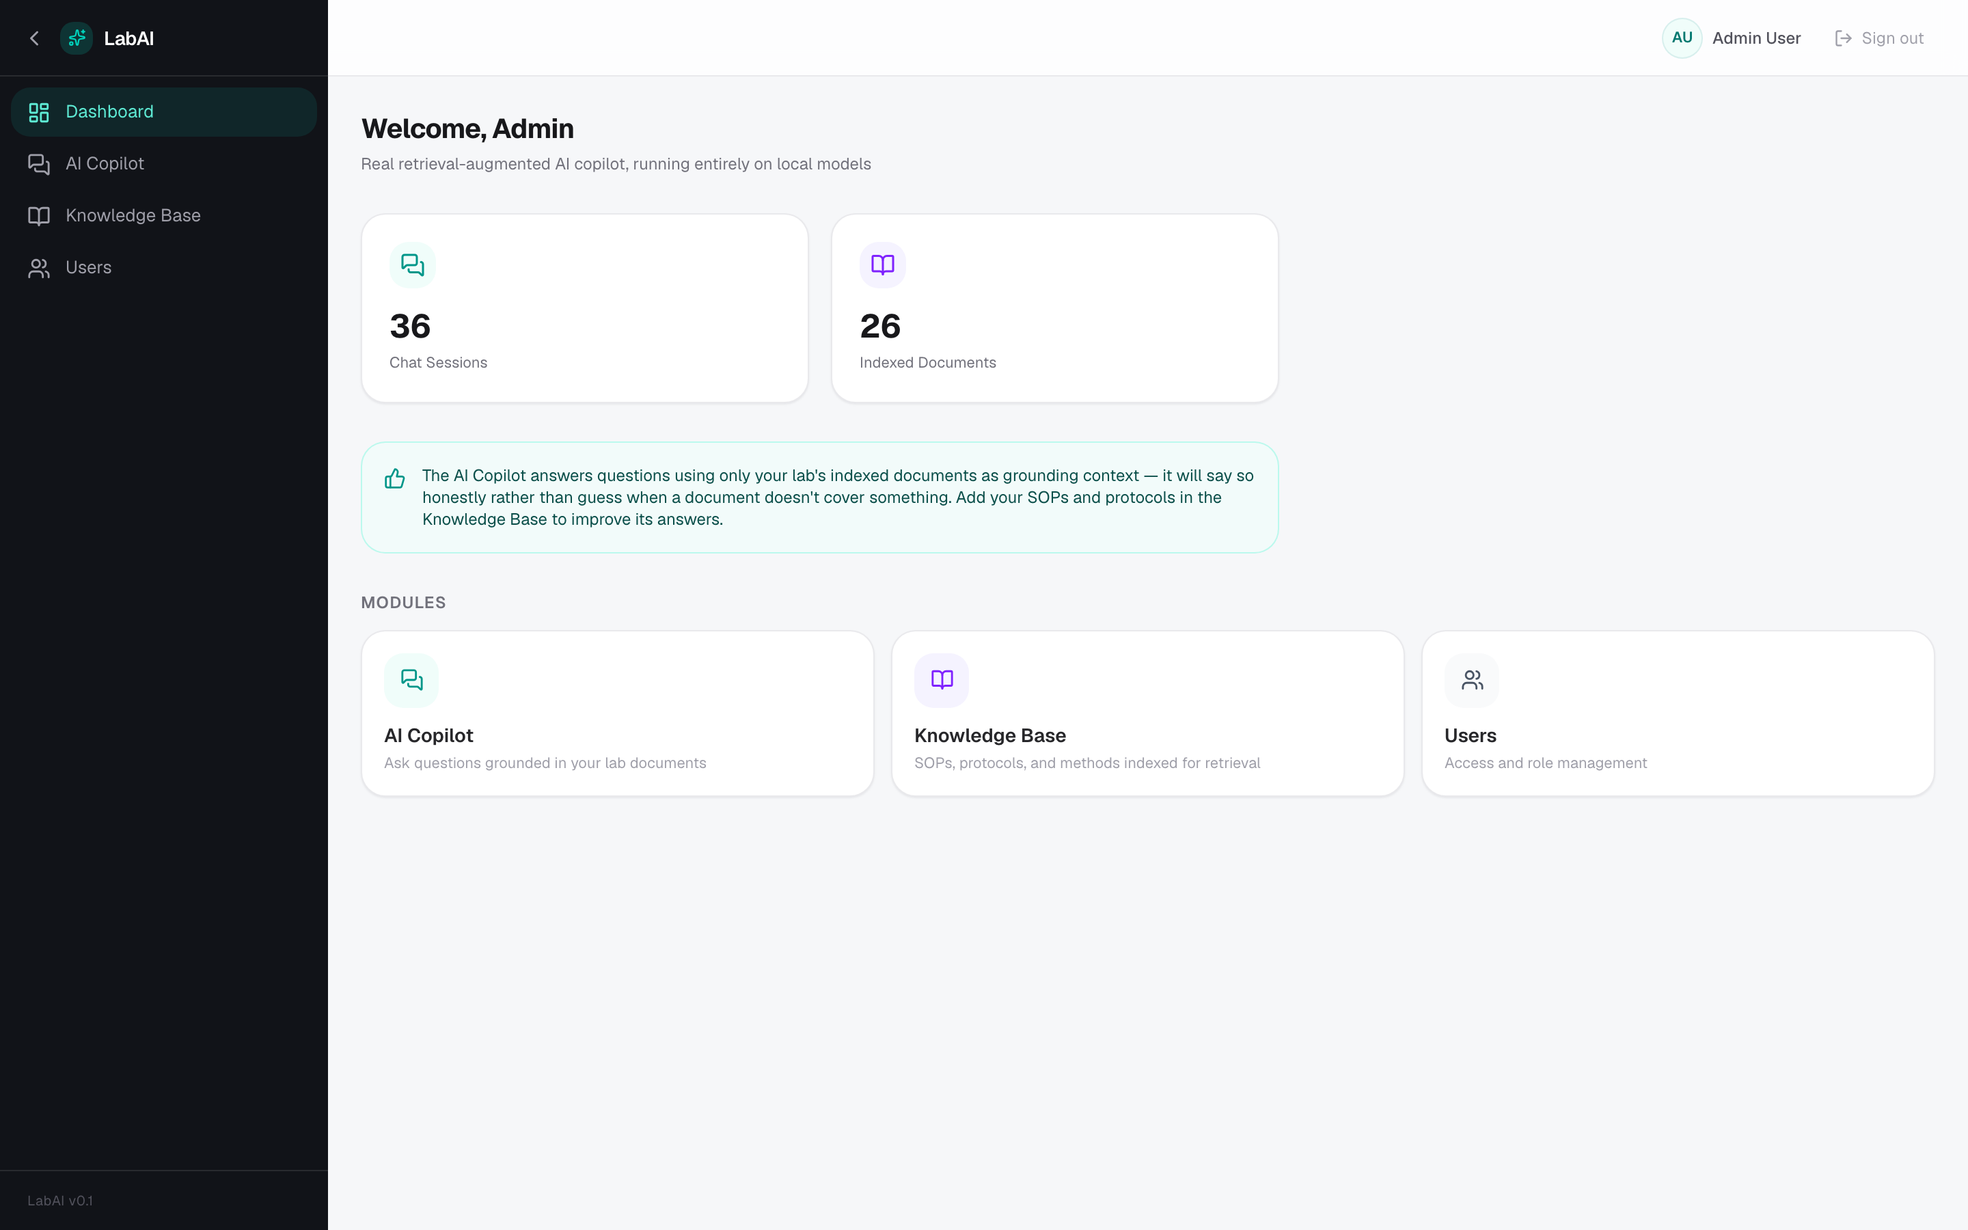Collapse sidebar with the back chevron
The height and width of the screenshot is (1230, 1968).
(34, 38)
